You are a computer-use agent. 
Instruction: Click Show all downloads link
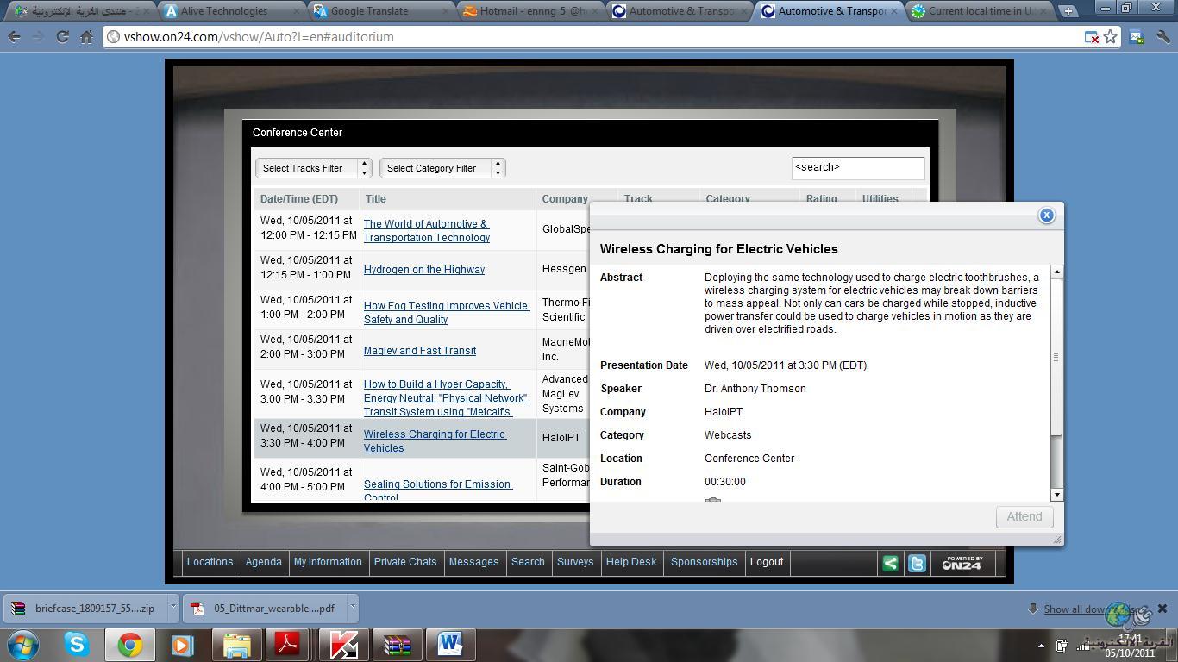[1093, 609]
